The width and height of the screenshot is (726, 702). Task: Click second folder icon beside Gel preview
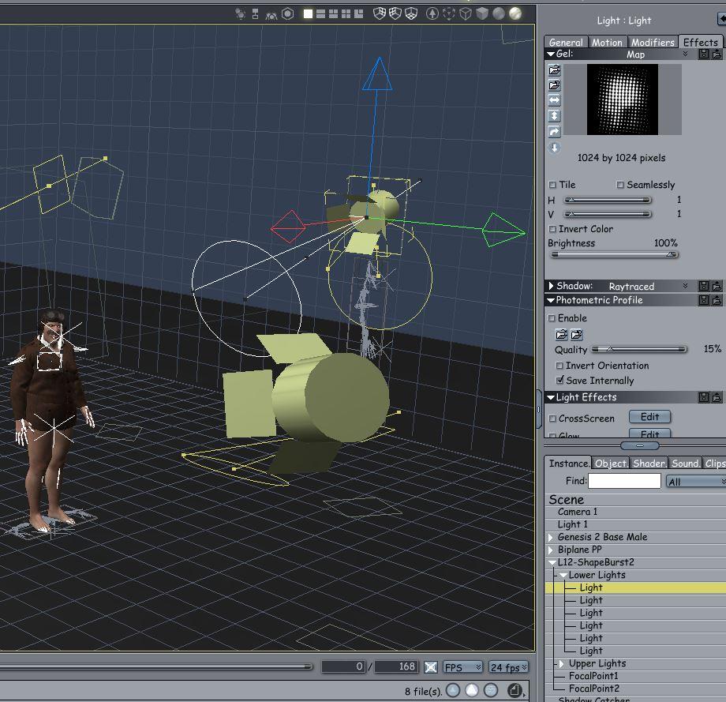(x=554, y=85)
